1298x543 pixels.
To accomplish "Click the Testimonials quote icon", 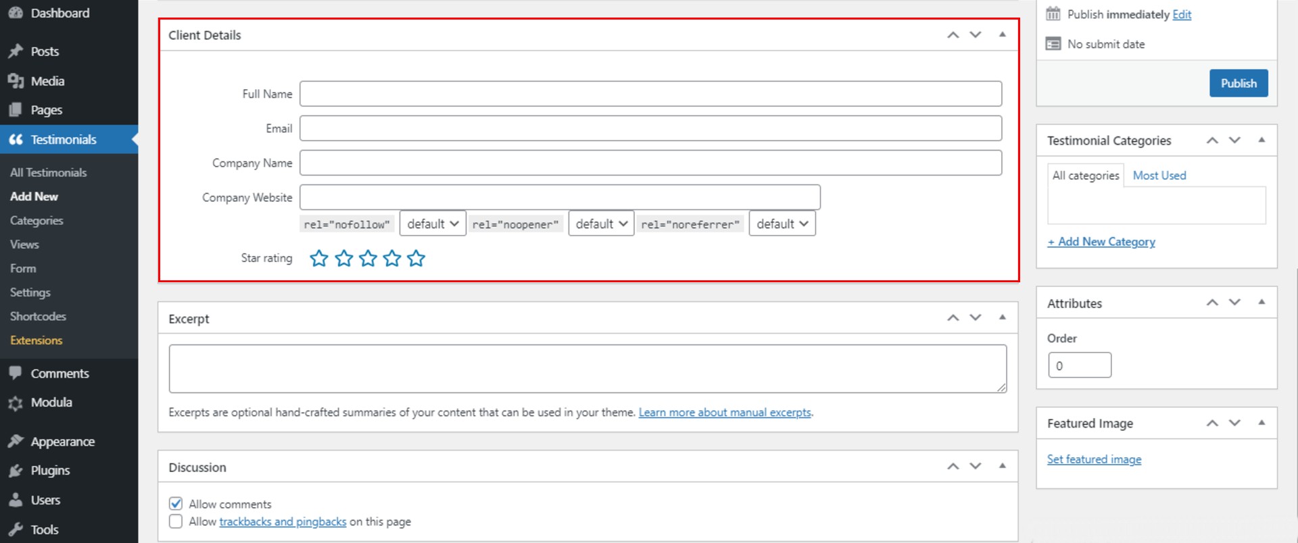I will pos(16,140).
